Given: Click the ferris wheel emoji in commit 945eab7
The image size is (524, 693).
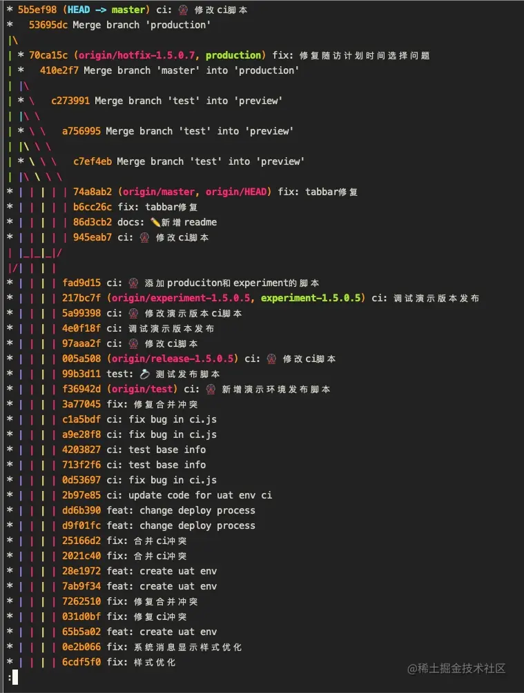Looking at the screenshot, I should (x=145, y=238).
